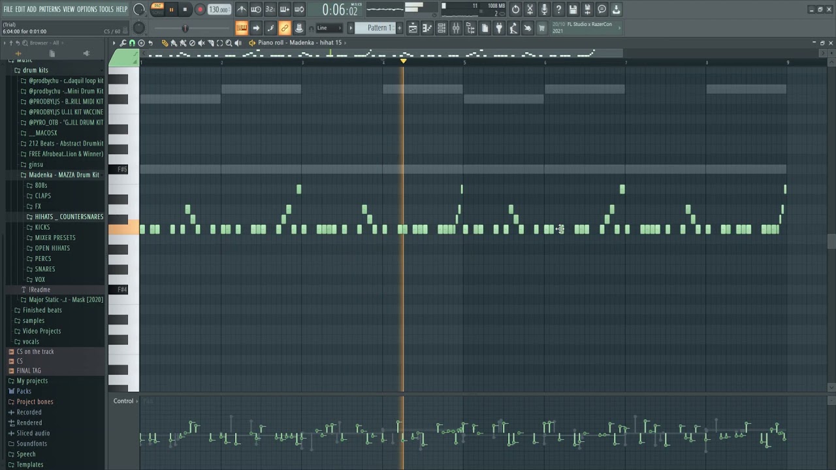Stop playback with the stop button

coord(185,9)
